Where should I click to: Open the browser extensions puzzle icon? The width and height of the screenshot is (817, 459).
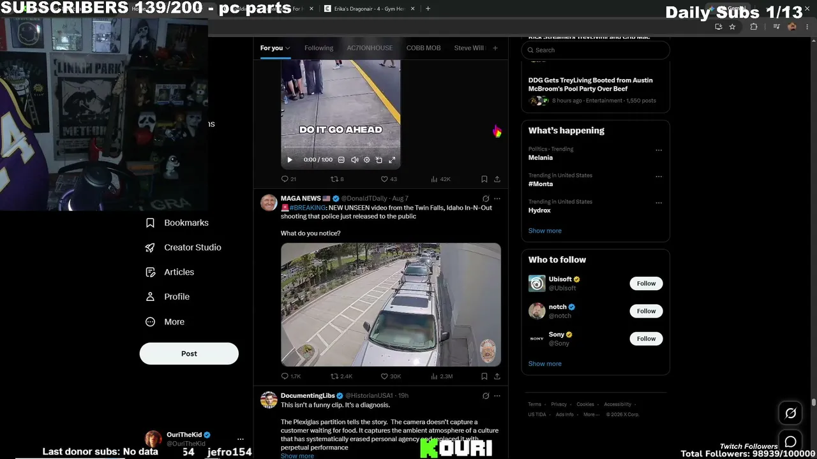pos(754,27)
